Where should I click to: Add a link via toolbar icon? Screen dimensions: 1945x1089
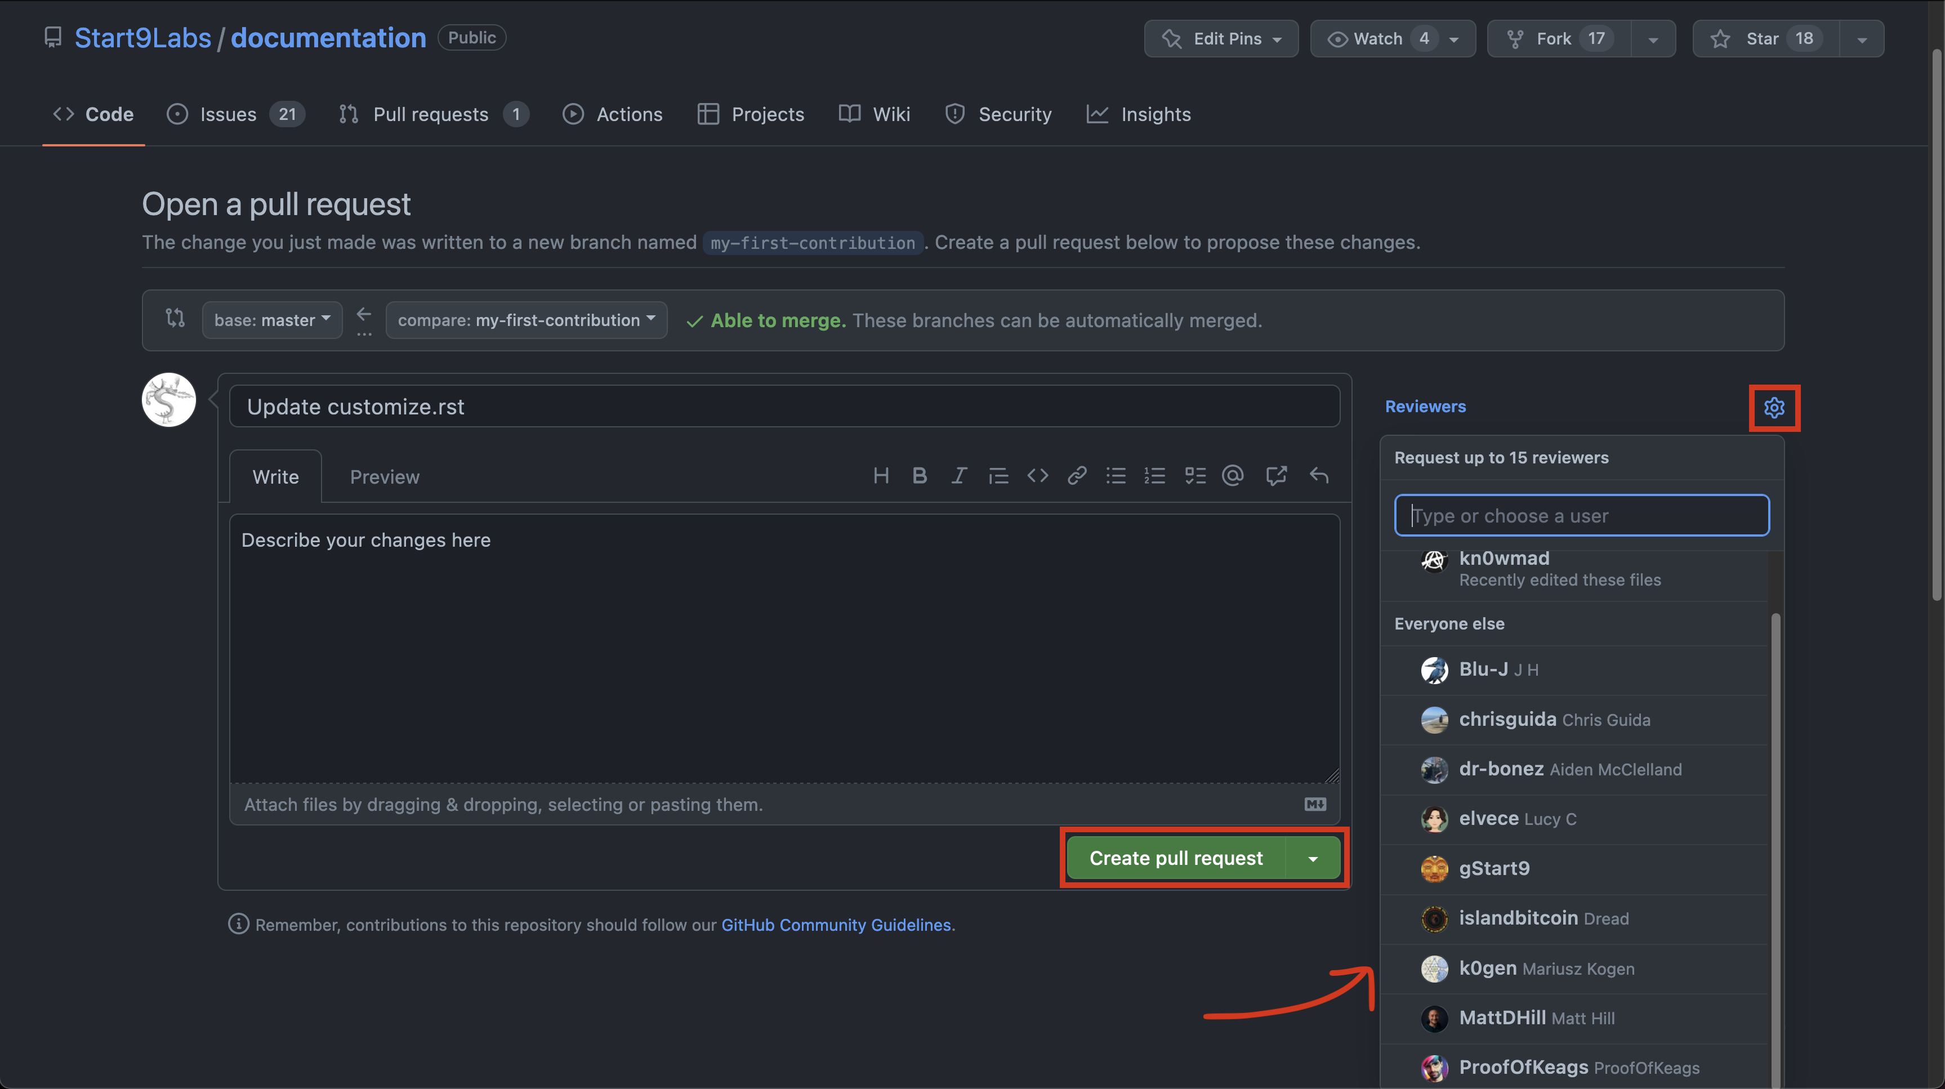point(1077,476)
